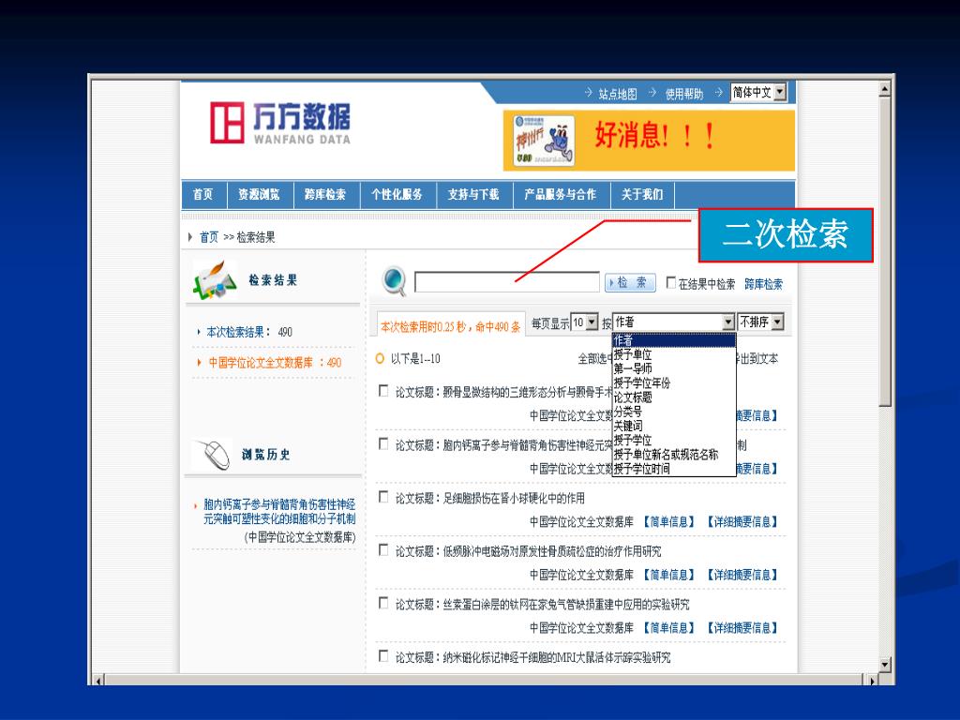The height and width of the screenshot is (720, 960).
Task: Click the Wanfang Data logo
Action: pos(279,123)
